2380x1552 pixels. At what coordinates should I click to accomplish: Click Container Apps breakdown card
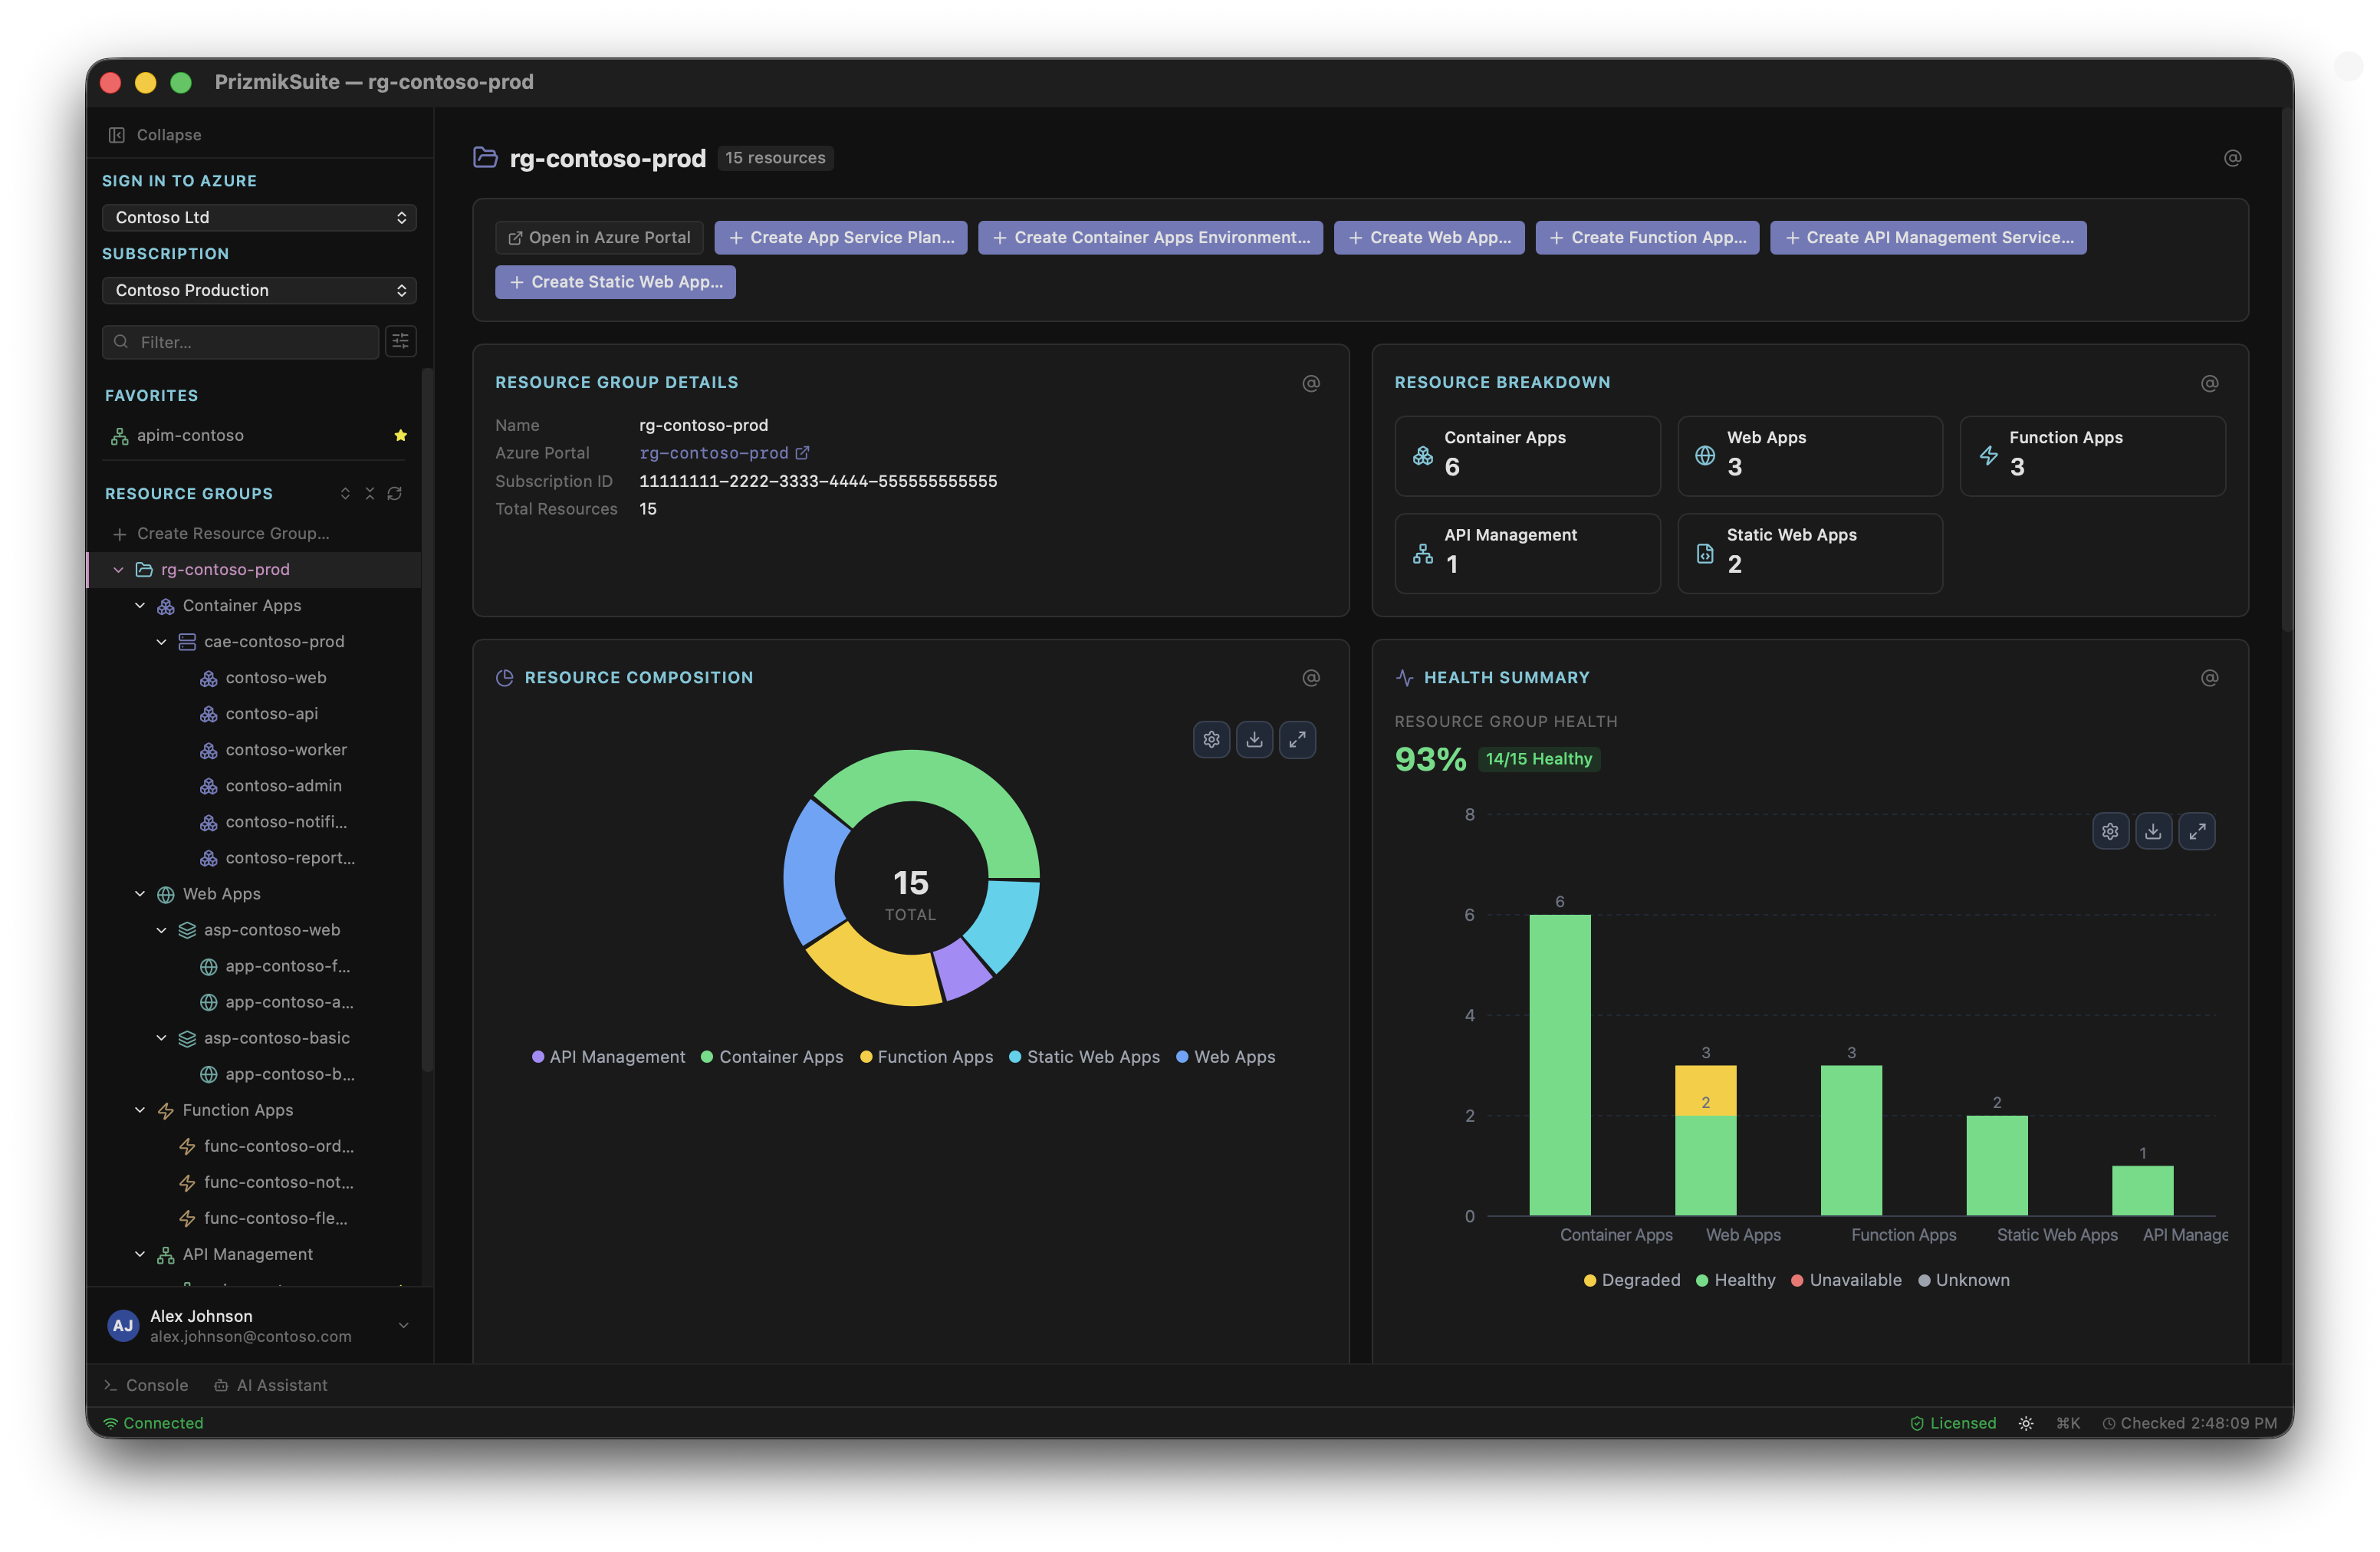click(x=1527, y=456)
